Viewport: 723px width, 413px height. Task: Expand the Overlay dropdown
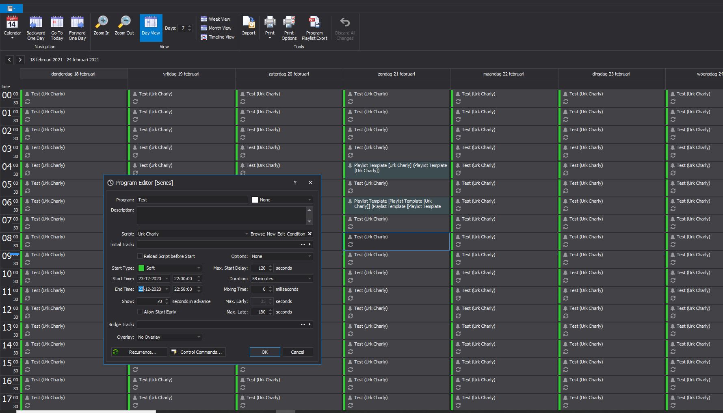point(199,337)
